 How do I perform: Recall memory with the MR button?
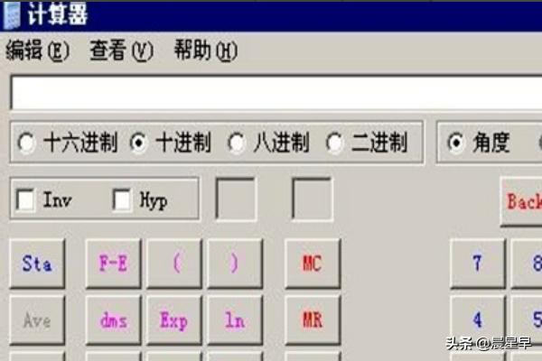pos(313,320)
